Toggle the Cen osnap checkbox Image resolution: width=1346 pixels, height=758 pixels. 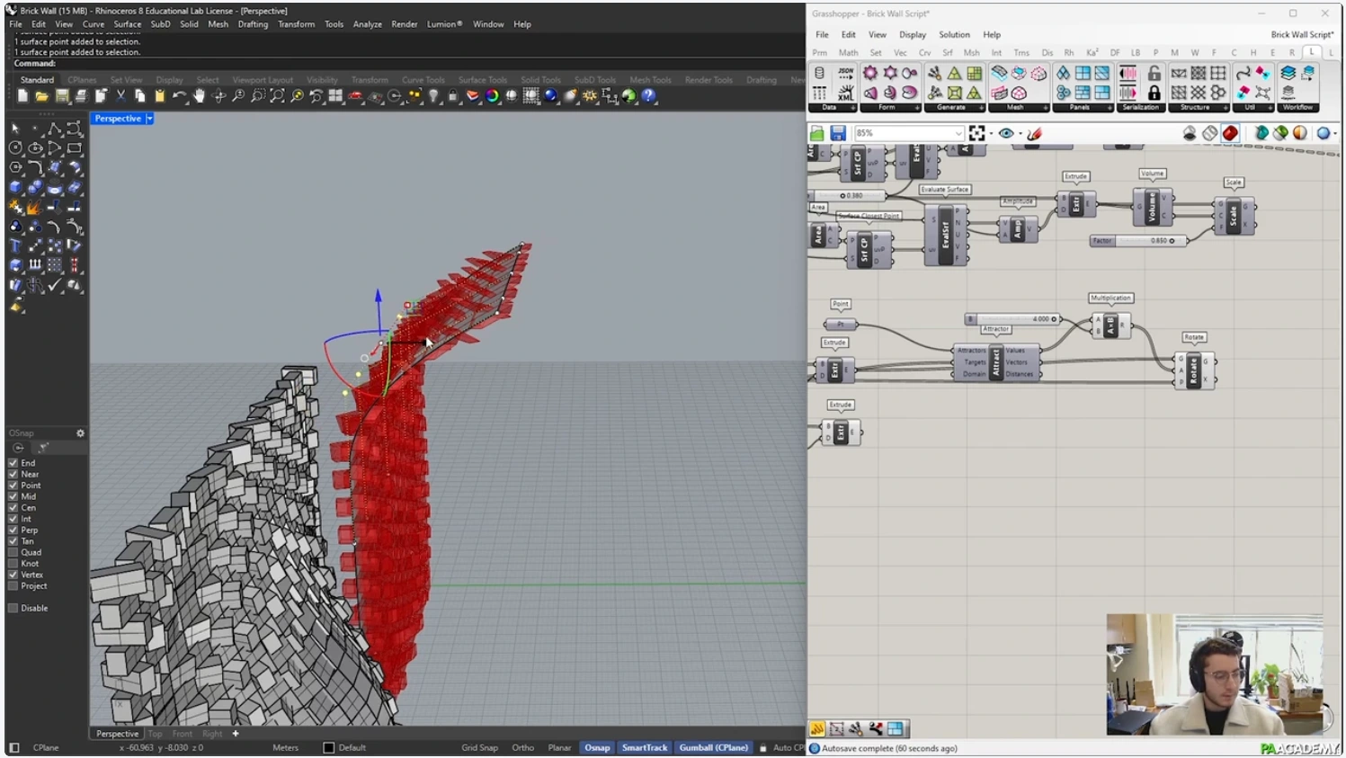pyautogui.click(x=13, y=508)
